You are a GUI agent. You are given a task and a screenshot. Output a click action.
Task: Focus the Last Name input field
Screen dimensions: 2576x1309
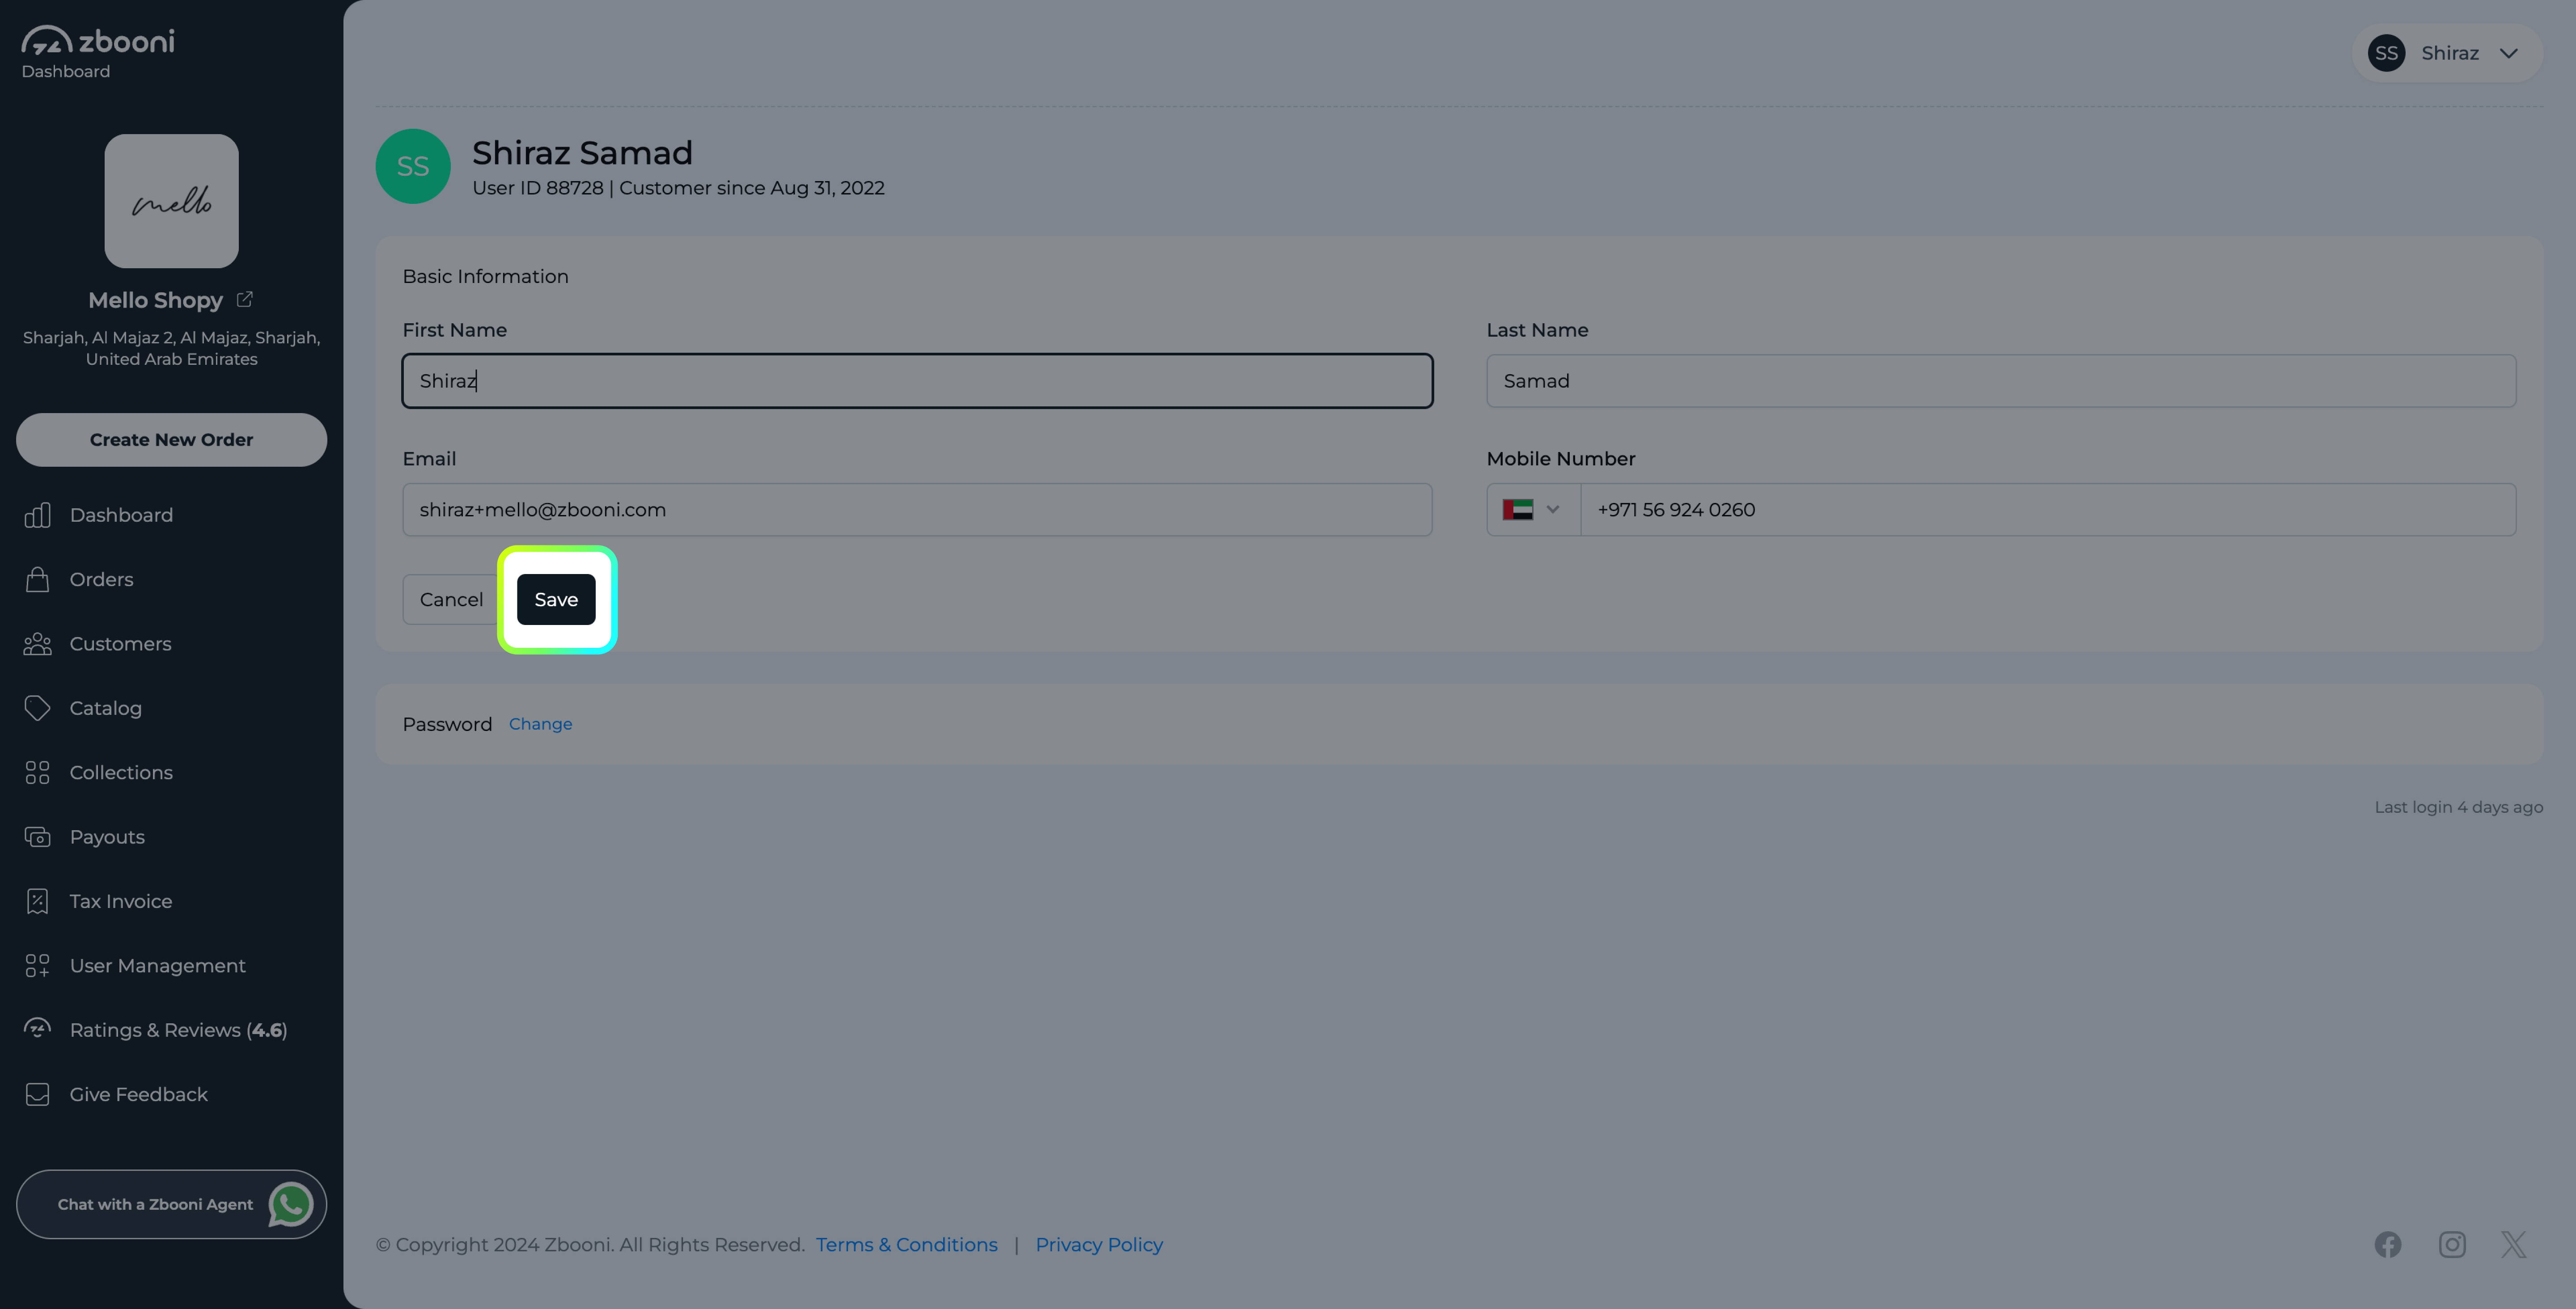(2001, 381)
